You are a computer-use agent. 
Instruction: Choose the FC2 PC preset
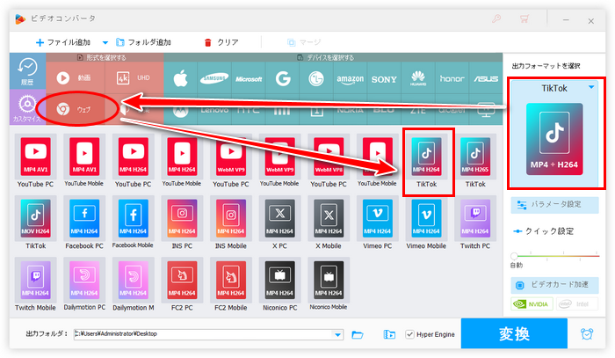(x=182, y=285)
